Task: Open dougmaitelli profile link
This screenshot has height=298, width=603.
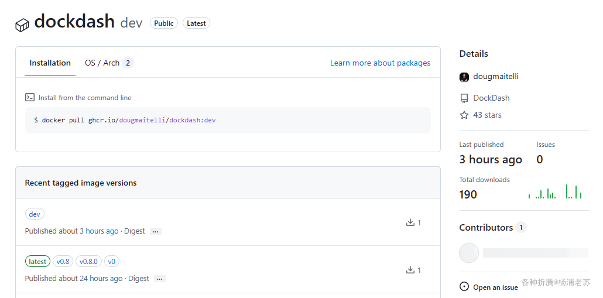Action: pyautogui.click(x=496, y=76)
